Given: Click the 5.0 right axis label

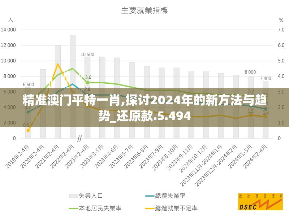Looking at the screenshot, I should (281, 61).
